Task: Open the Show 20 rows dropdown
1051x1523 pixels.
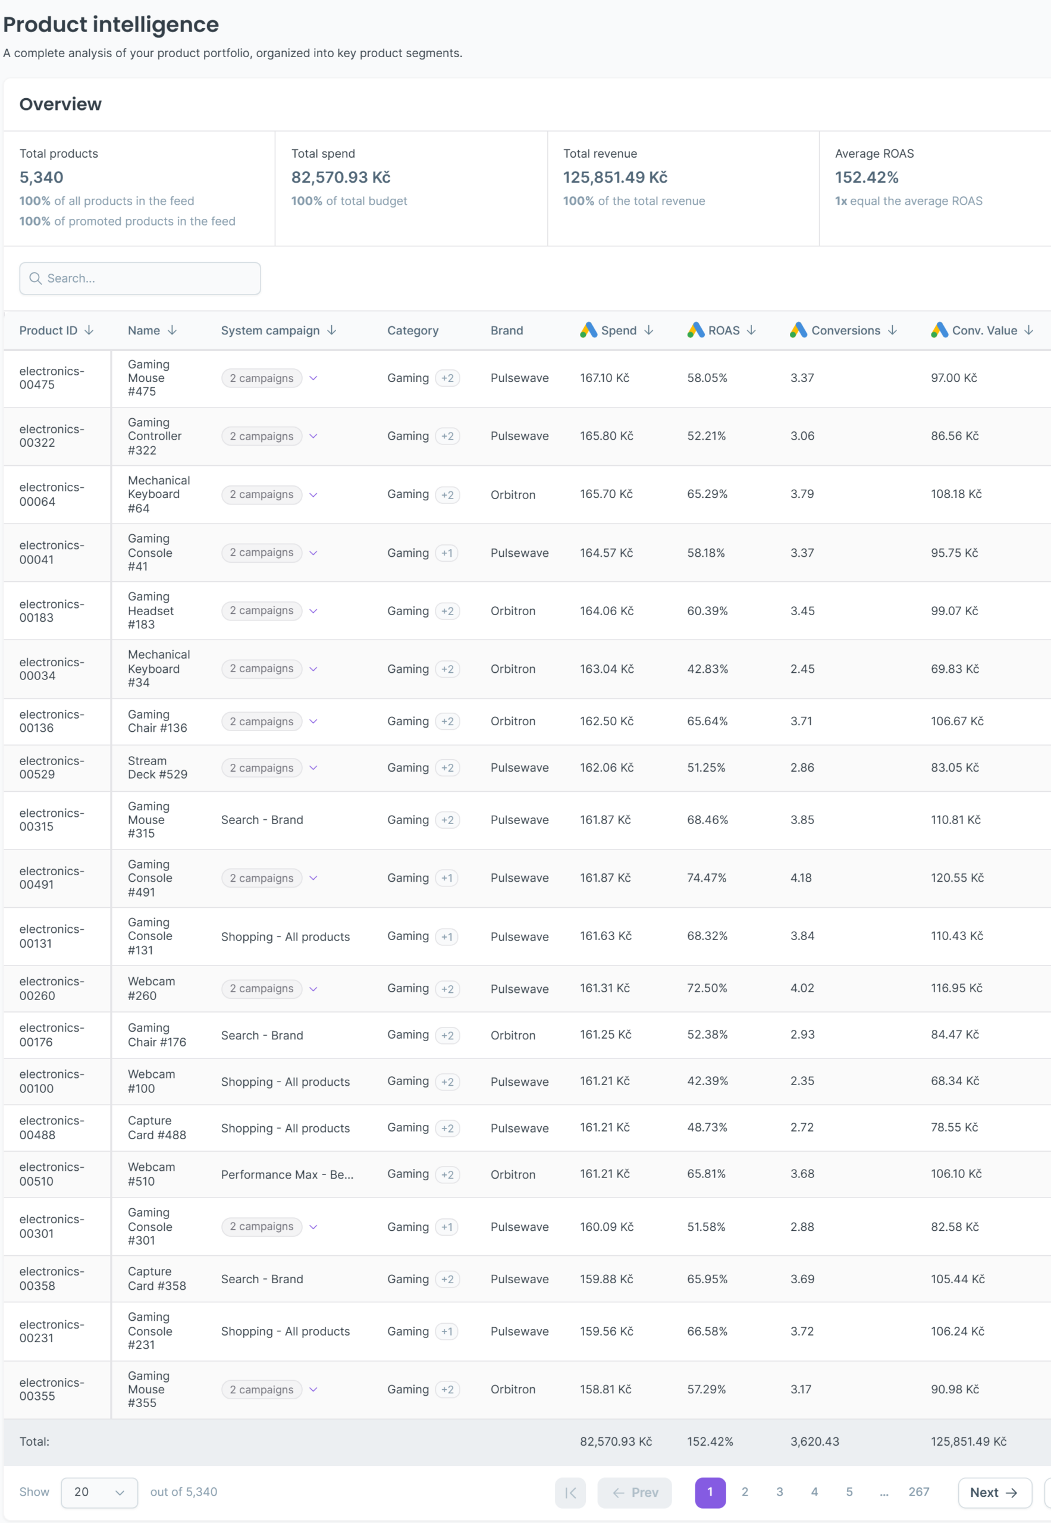Action: click(99, 1493)
